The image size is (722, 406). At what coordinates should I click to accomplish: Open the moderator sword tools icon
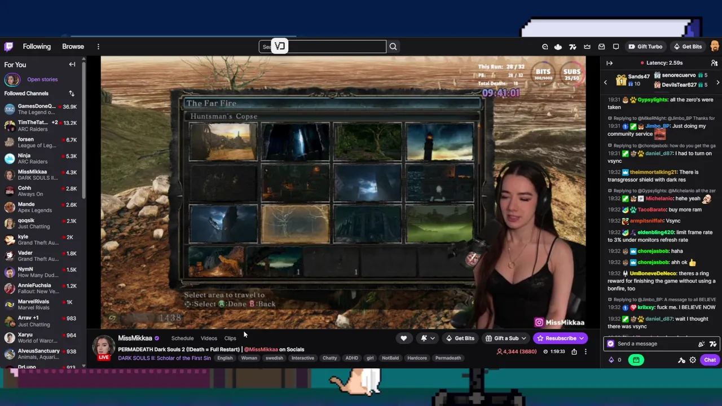[681, 360]
